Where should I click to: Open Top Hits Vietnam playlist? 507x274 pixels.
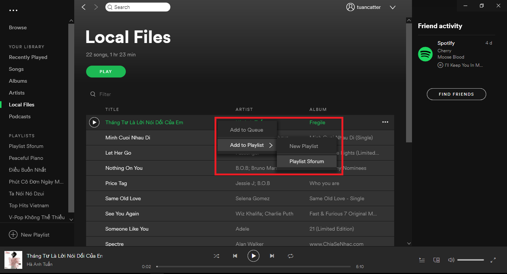click(29, 205)
